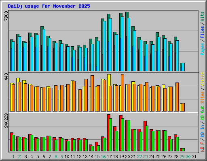The image size is (207, 161).
Task: Click day label 8 on the axis
Action: pyautogui.click(x=56, y=157)
